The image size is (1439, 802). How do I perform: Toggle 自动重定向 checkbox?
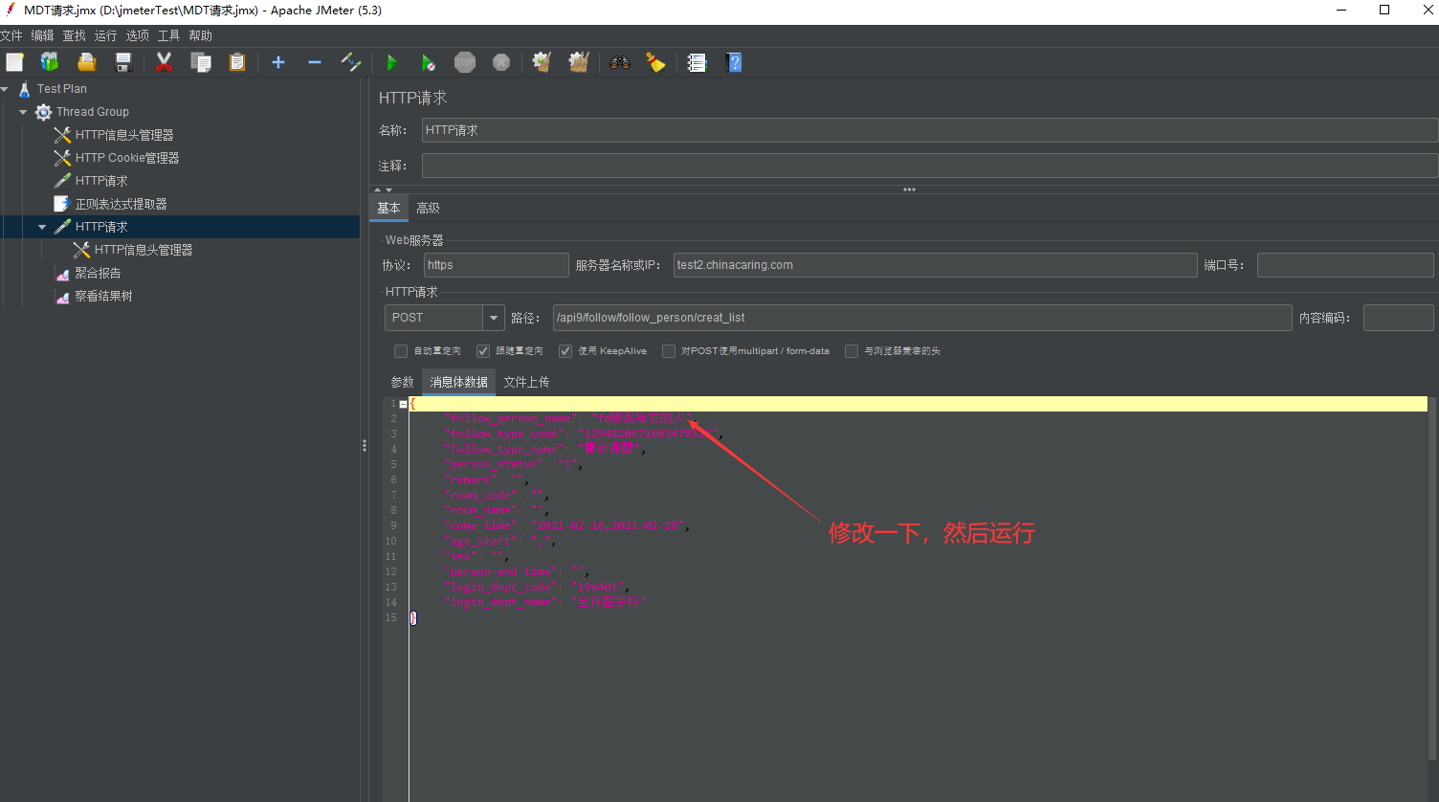[x=401, y=351]
